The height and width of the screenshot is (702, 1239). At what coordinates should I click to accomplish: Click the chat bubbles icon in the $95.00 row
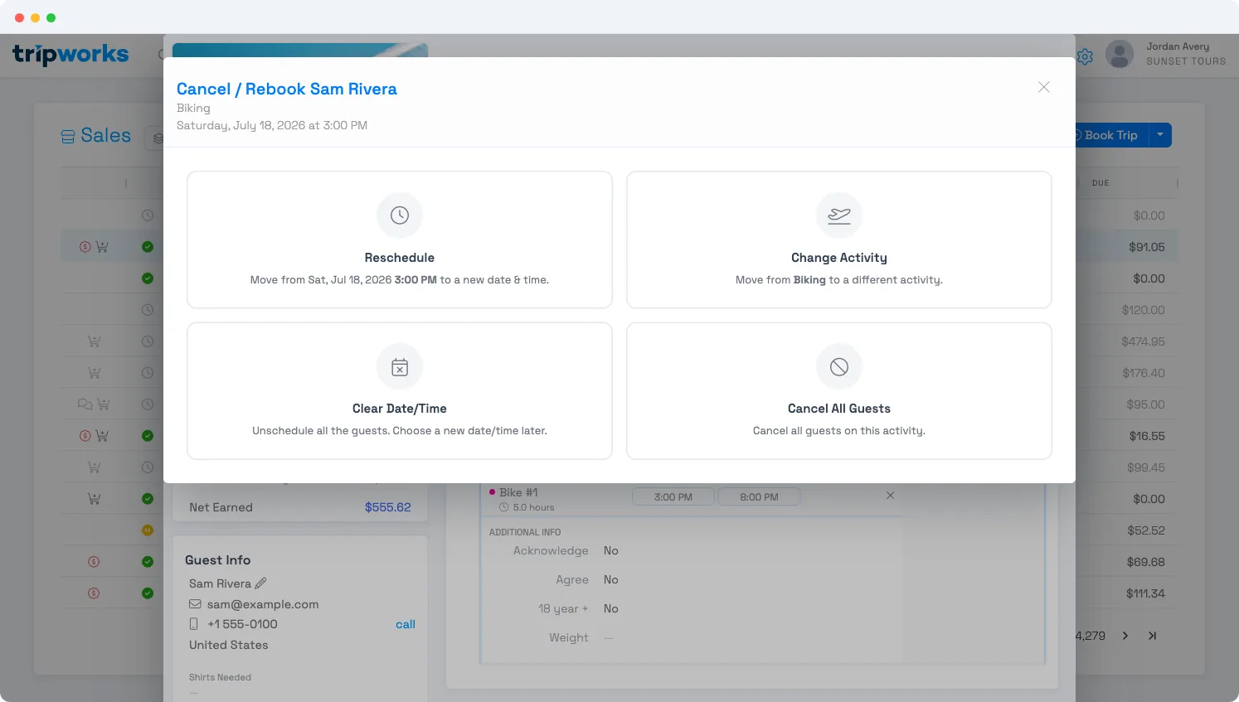click(85, 404)
